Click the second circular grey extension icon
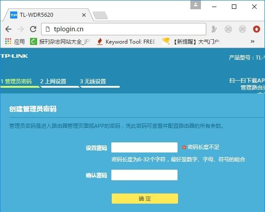Viewport: 265px width, 212px height. pos(242,29)
